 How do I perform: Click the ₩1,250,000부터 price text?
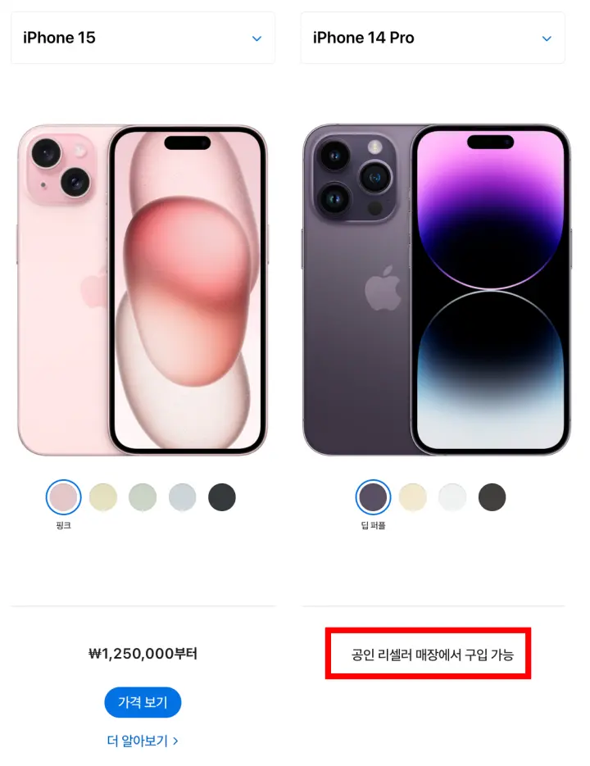point(143,654)
